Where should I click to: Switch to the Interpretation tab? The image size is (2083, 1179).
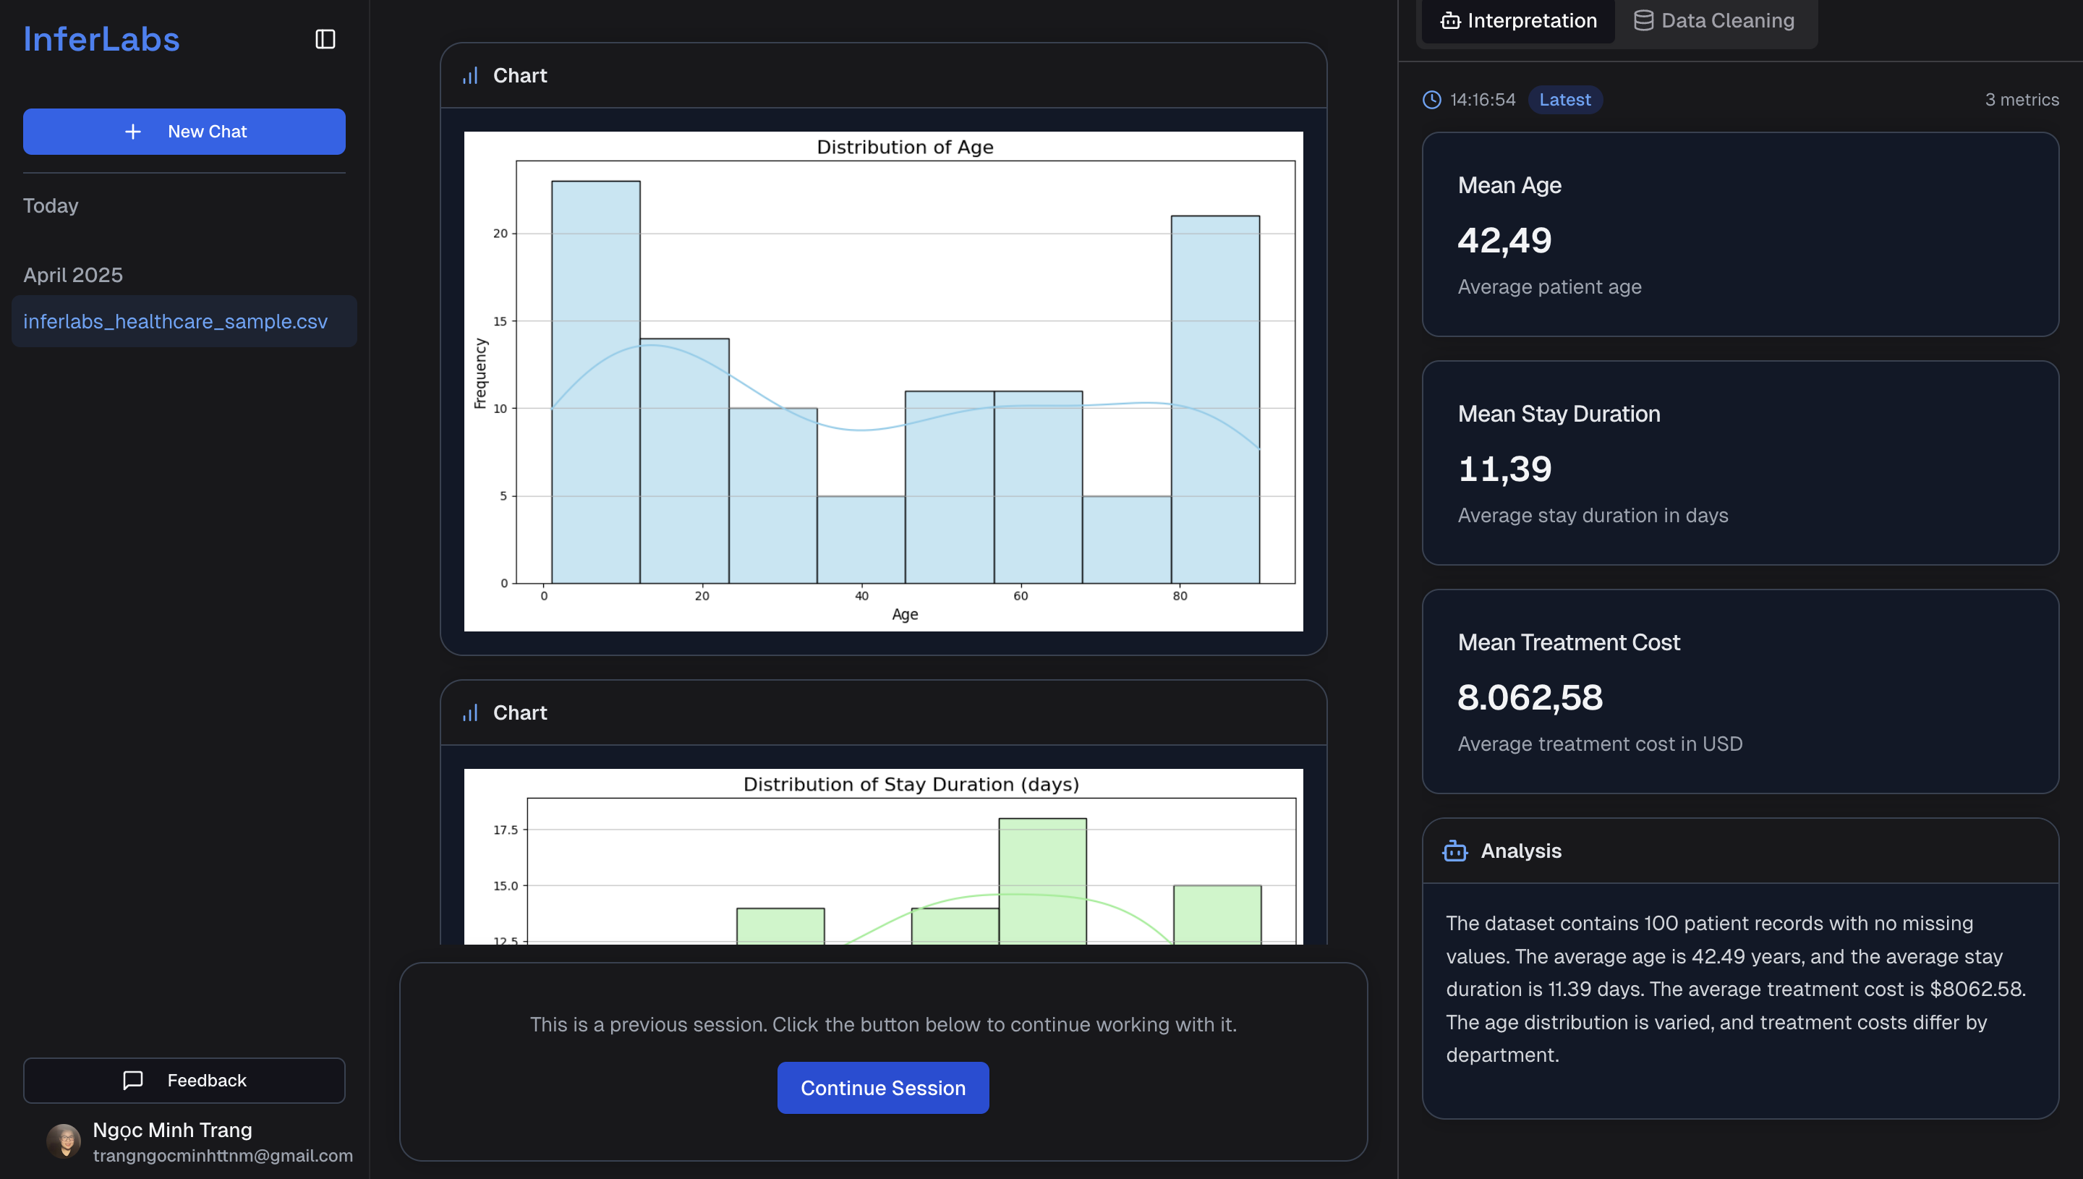point(1520,20)
